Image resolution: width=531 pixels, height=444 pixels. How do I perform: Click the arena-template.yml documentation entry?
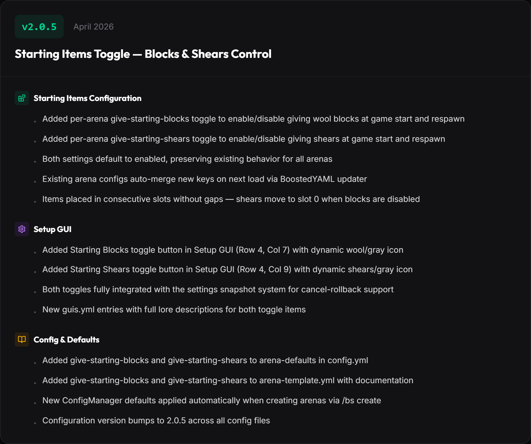(228, 380)
